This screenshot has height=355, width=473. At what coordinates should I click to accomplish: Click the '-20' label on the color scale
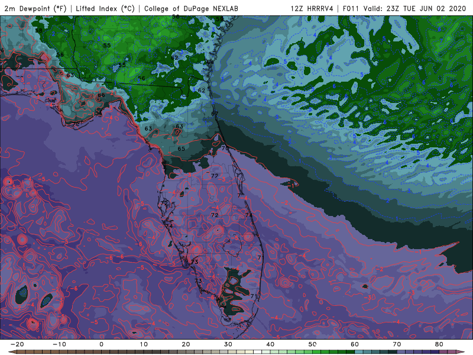17,344
